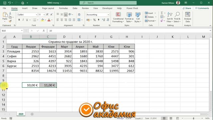
Task: Open the Format cells menu
Action: coord(150,21)
